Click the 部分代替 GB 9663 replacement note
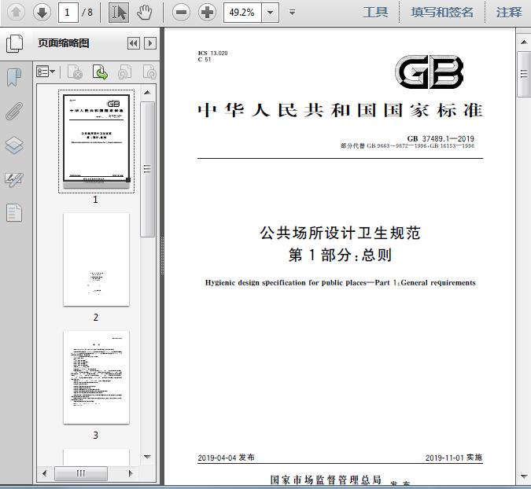This screenshot has height=489, width=531. (407, 146)
